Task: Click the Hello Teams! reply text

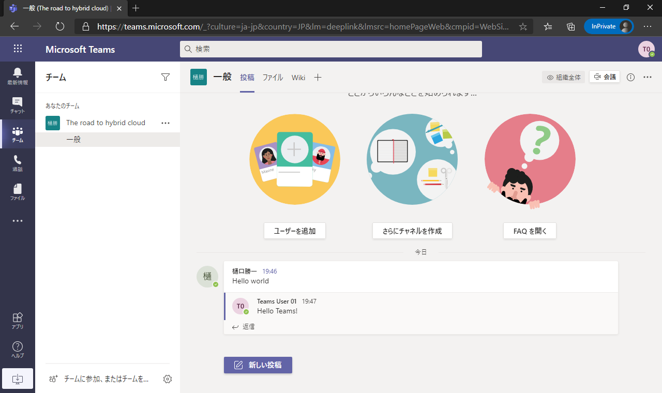Action: [277, 311]
